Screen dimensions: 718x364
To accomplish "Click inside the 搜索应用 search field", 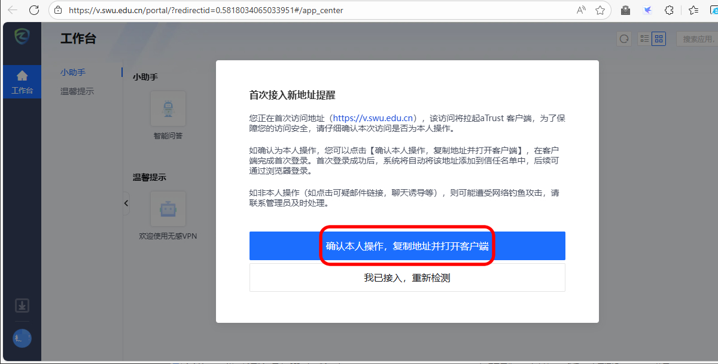I will pos(700,38).
